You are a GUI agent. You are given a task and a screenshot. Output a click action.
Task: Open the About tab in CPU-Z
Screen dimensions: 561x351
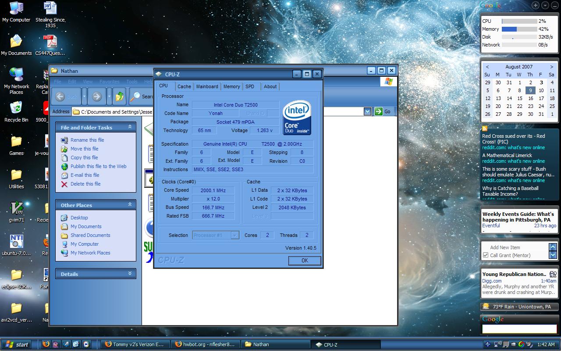270,86
